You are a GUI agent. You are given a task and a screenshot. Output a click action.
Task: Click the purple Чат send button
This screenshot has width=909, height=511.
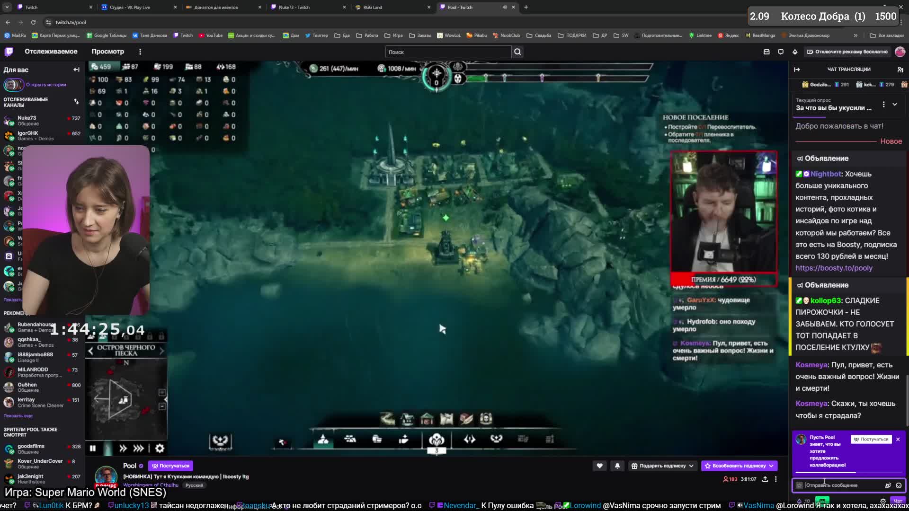coord(898,501)
